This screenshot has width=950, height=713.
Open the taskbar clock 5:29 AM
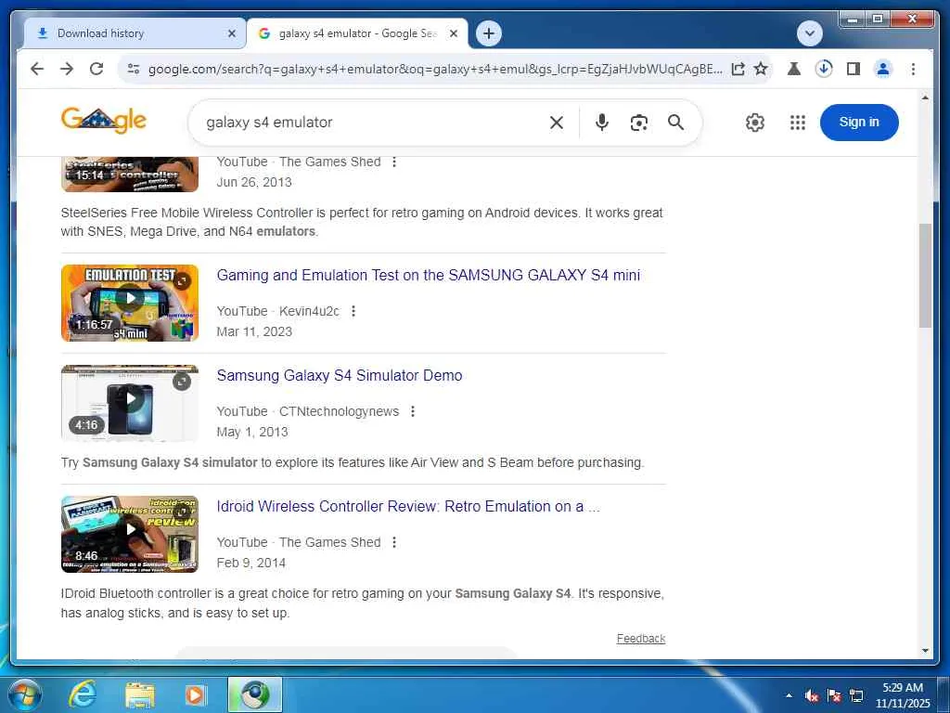tap(902, 695)
